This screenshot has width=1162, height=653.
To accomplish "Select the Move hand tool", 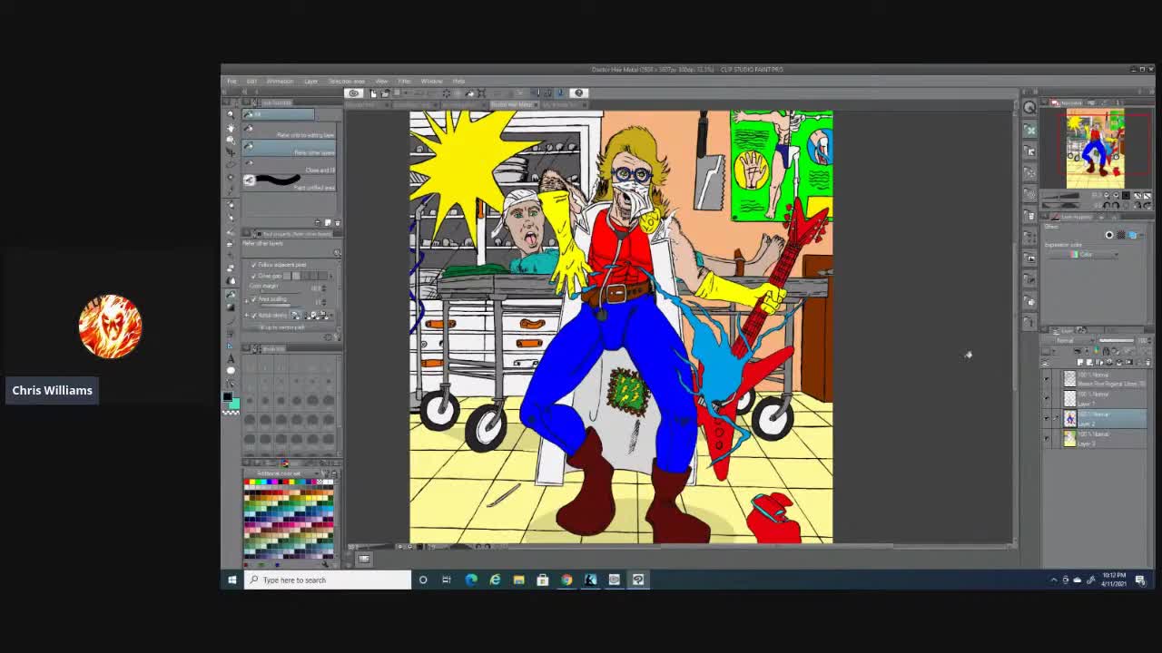I will tap(231, 128).
